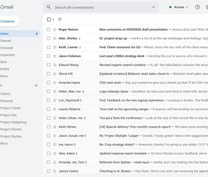
Task: Open Fwd: Feedback on new signup experience email
Action: click(x=125, y=100)
